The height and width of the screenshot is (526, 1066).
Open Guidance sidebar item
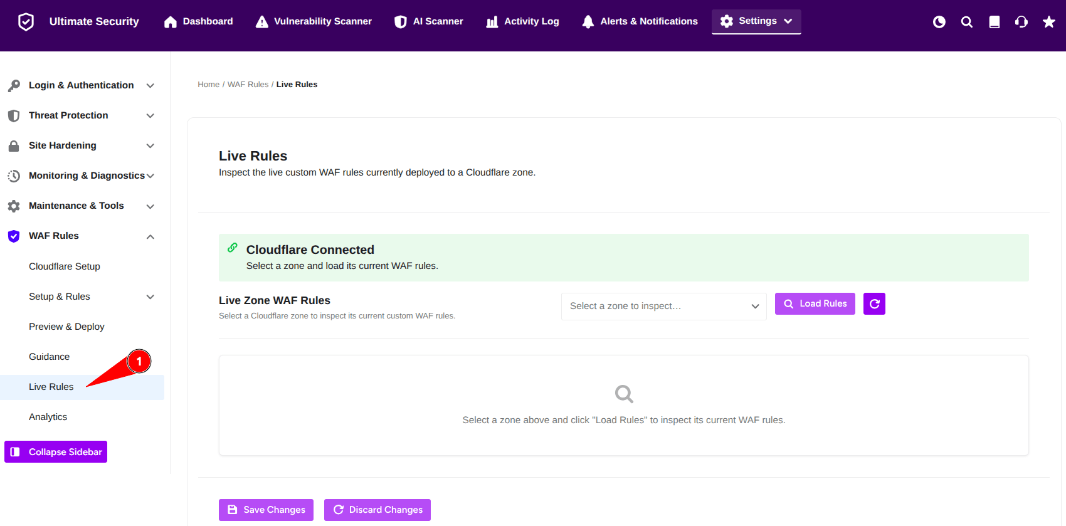coord(49,357)
